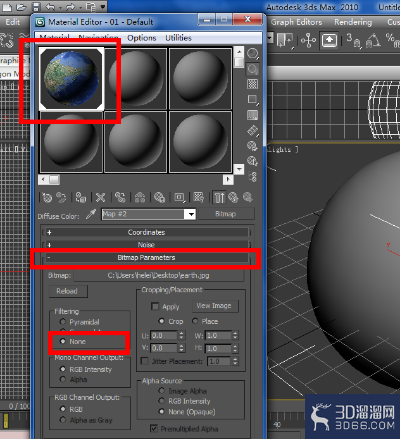Click Select and Manipulate icon
Viewport: 400px width, 439px height.
pyautogui.click(x=308, y=40)
